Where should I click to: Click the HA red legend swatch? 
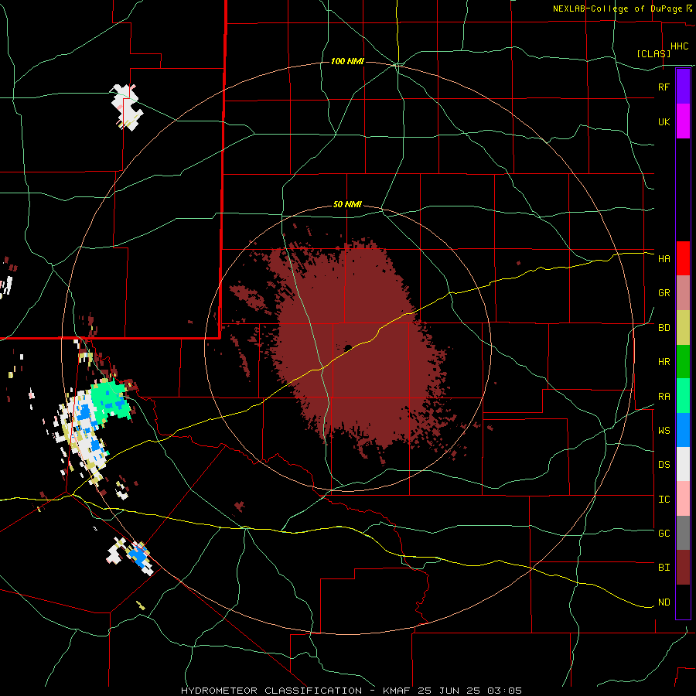[683, 258]
